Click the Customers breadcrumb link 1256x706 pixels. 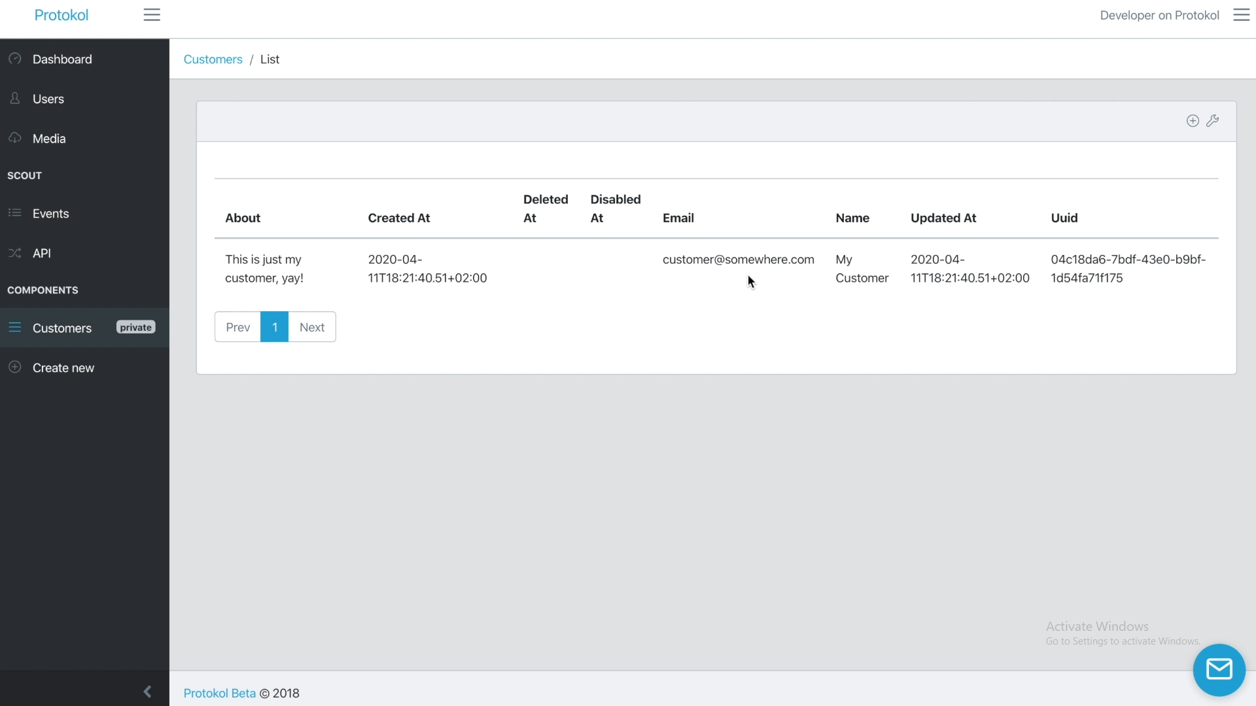tap(213, 59)
